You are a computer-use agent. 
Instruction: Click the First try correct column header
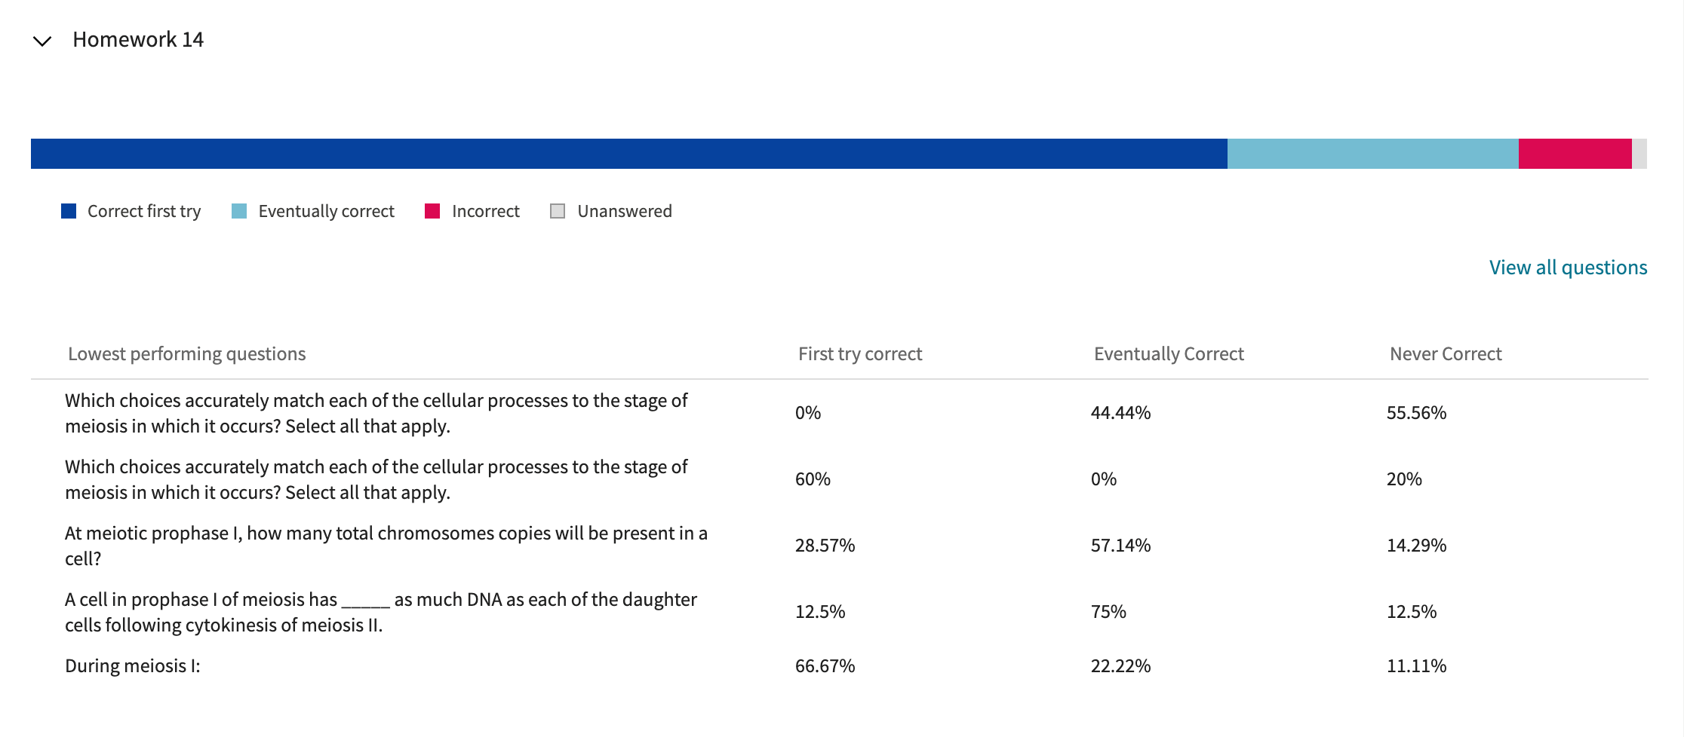click(x=860, y=354)
